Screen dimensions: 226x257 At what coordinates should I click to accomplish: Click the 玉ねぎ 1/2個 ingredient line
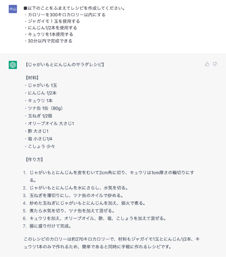click(38, 116)
